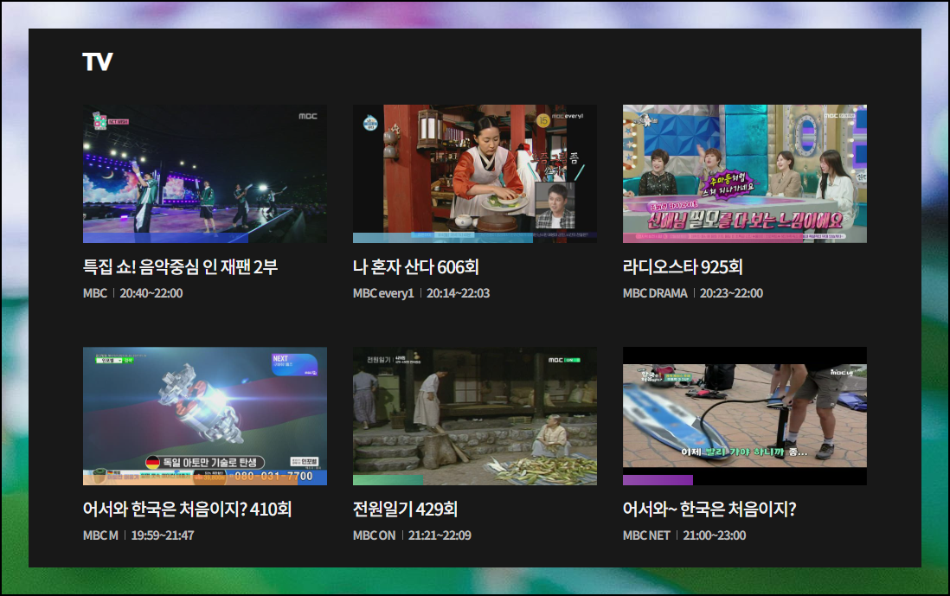Image resolution: width=950 pixels, height=596 pixels.
Task: Click the 20:14~22:03 broadcast time
Action: coord(458,293)
